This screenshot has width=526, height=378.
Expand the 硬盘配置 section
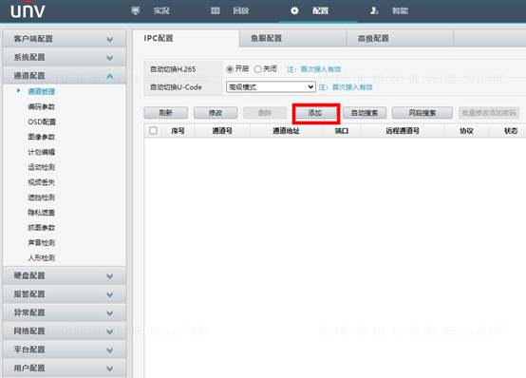coord(64,275)
